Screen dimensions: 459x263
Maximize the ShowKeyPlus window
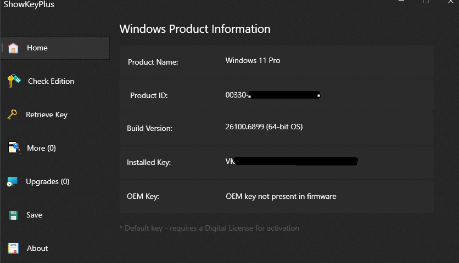[x=426, y=2]
